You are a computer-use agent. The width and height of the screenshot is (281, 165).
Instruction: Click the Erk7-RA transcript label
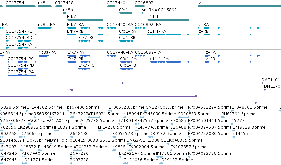tap(75, 24)
